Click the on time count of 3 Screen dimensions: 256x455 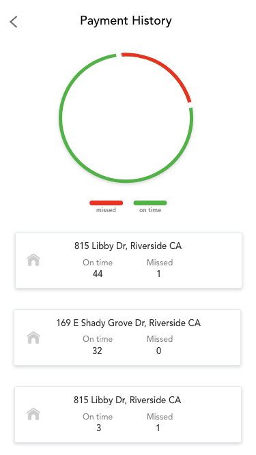[99, 428]
